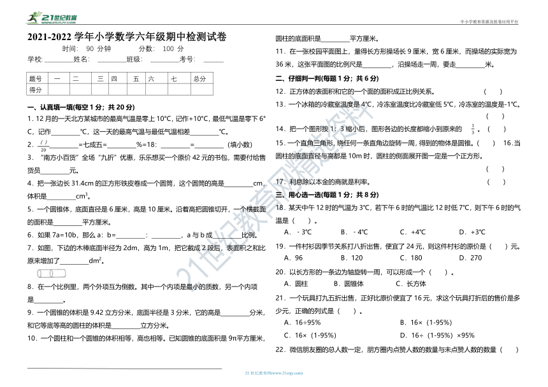This screenshot has width=548, height=387.
Task: Click the 得分 table cell
Action: point(37,90)
